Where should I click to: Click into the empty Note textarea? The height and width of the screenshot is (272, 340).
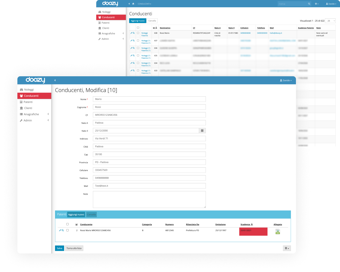click(x=149, y=199)
